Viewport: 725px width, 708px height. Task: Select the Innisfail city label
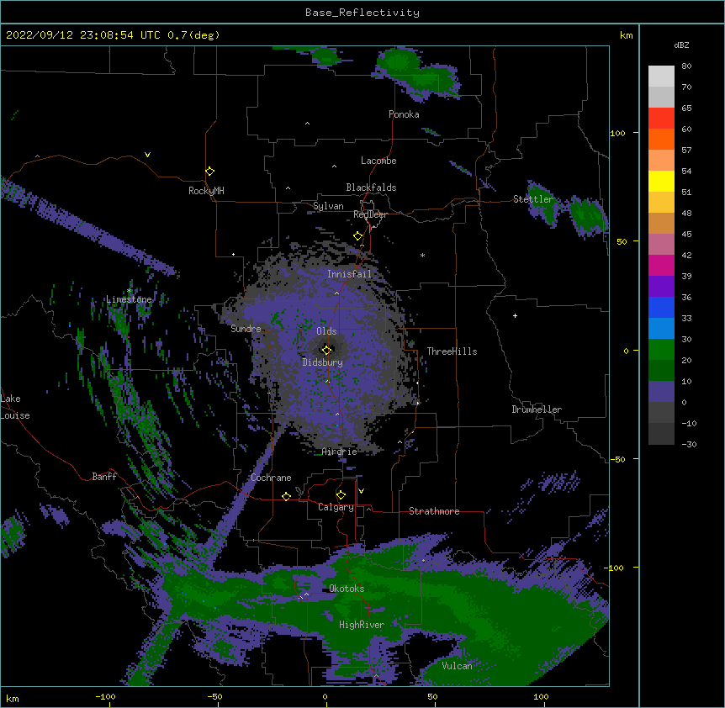click(350, 274)
